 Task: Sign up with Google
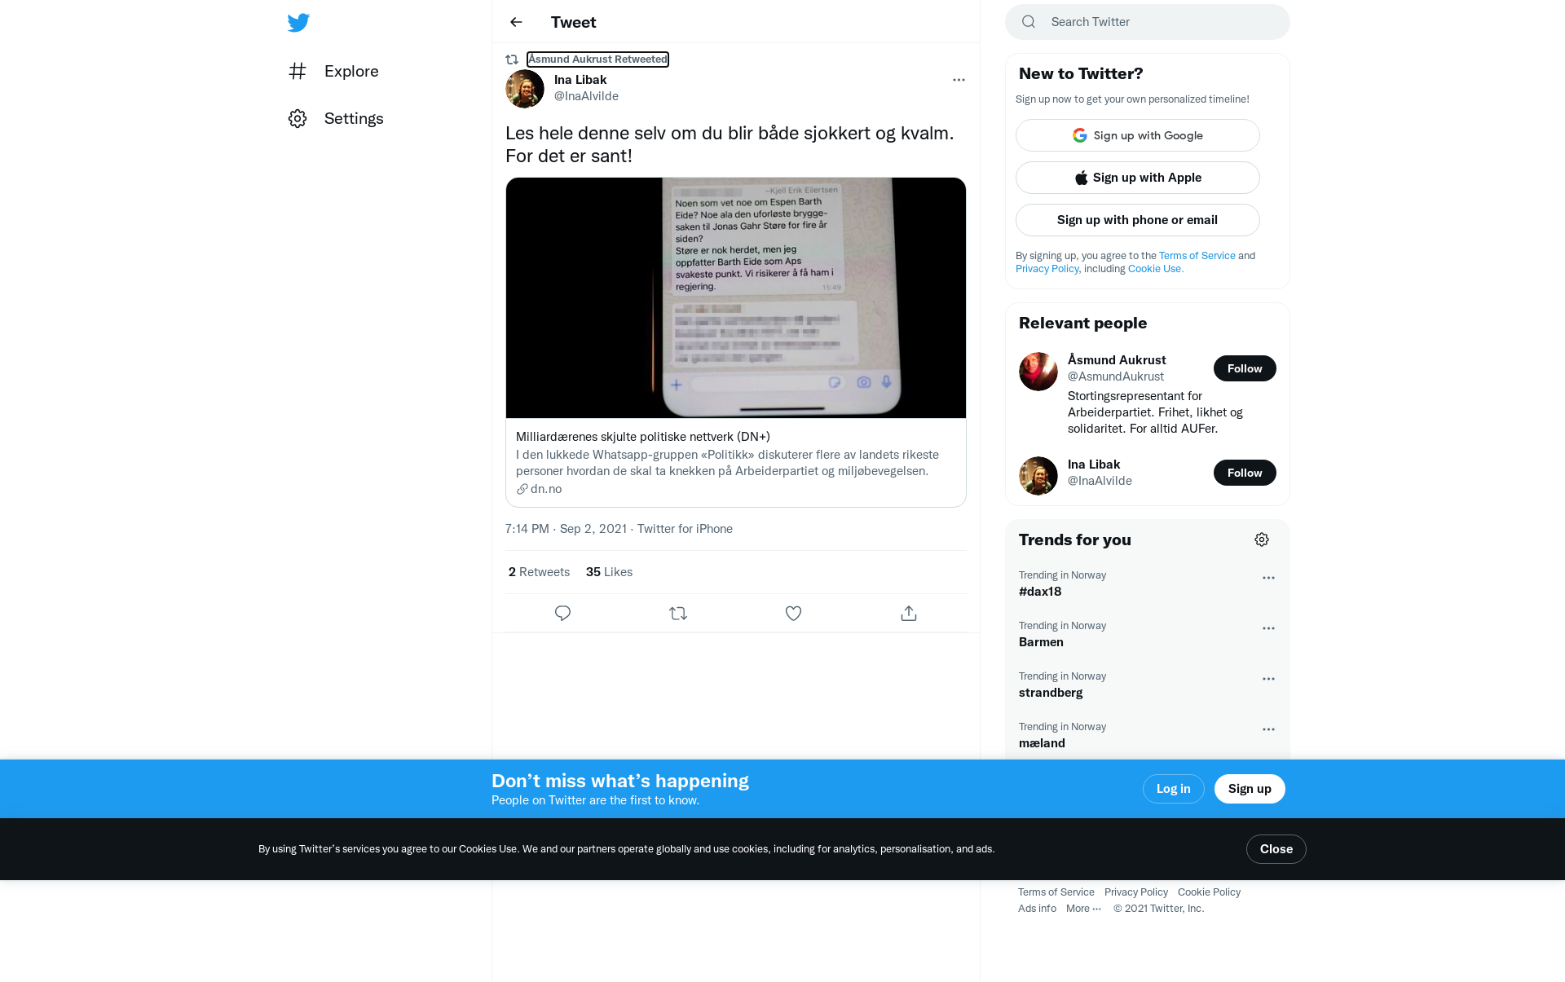(1138, 135)
